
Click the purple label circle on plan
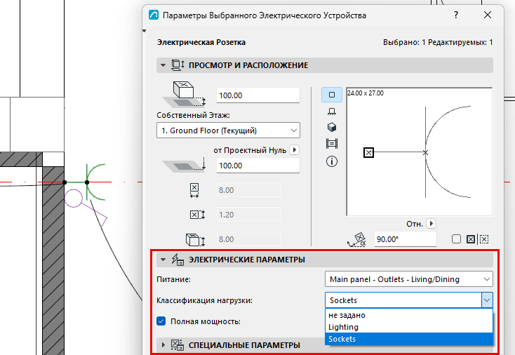73,199
